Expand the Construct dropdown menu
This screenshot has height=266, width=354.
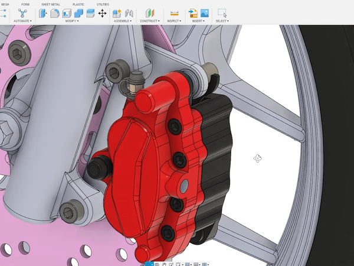click(x=149, y=21)
